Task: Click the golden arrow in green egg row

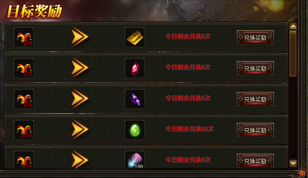Action: click(80, 129)
